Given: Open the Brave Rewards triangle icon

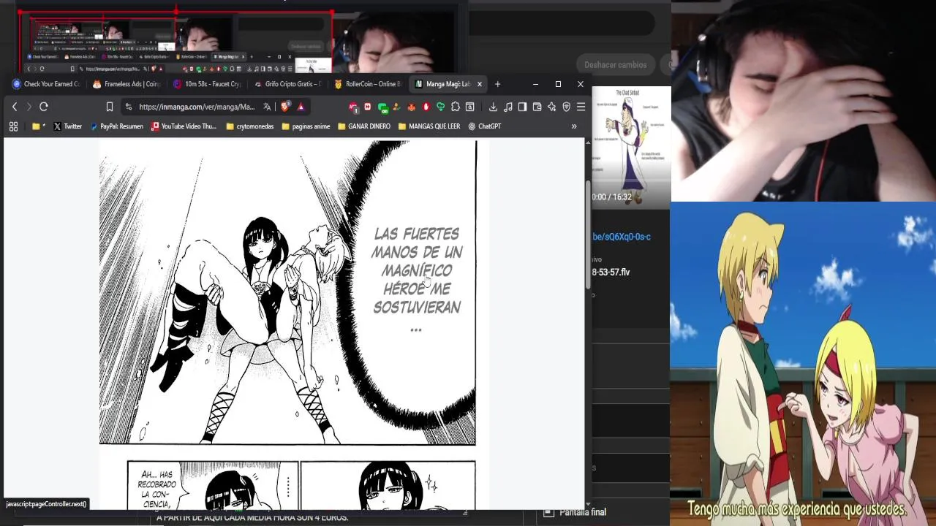Looking at the screenshot, I should coord(301,107).
